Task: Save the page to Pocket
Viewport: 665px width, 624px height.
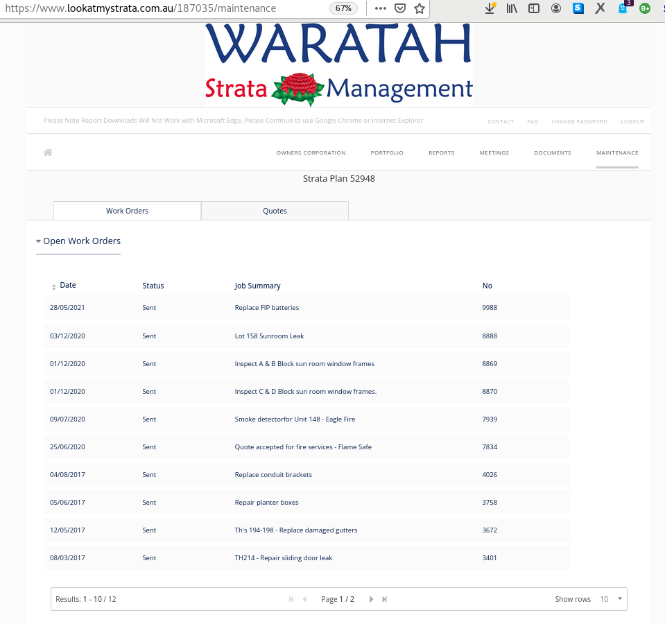Action: pyautogui.click(x=400, y=8)
